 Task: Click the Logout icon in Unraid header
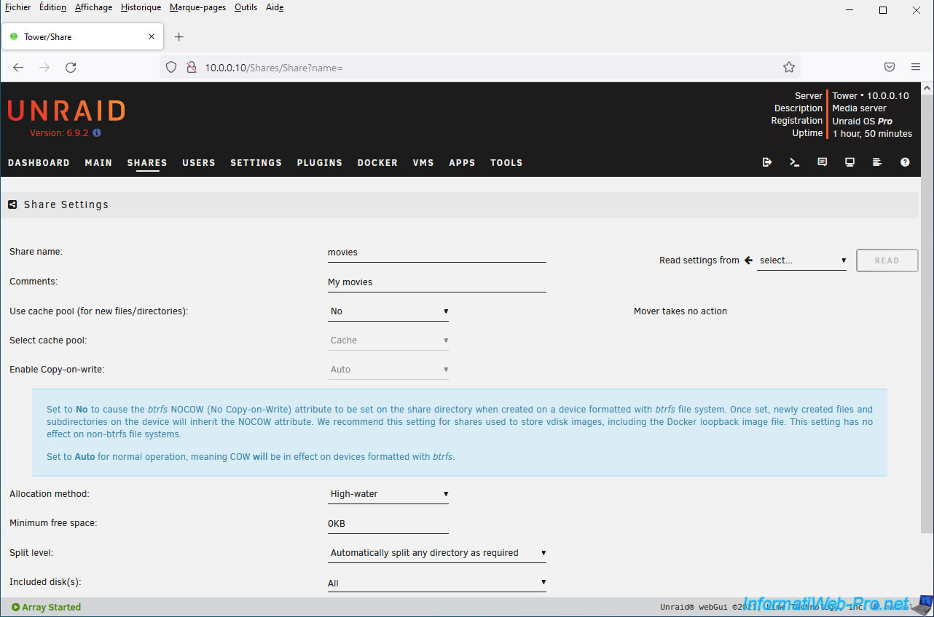point(766,162)
